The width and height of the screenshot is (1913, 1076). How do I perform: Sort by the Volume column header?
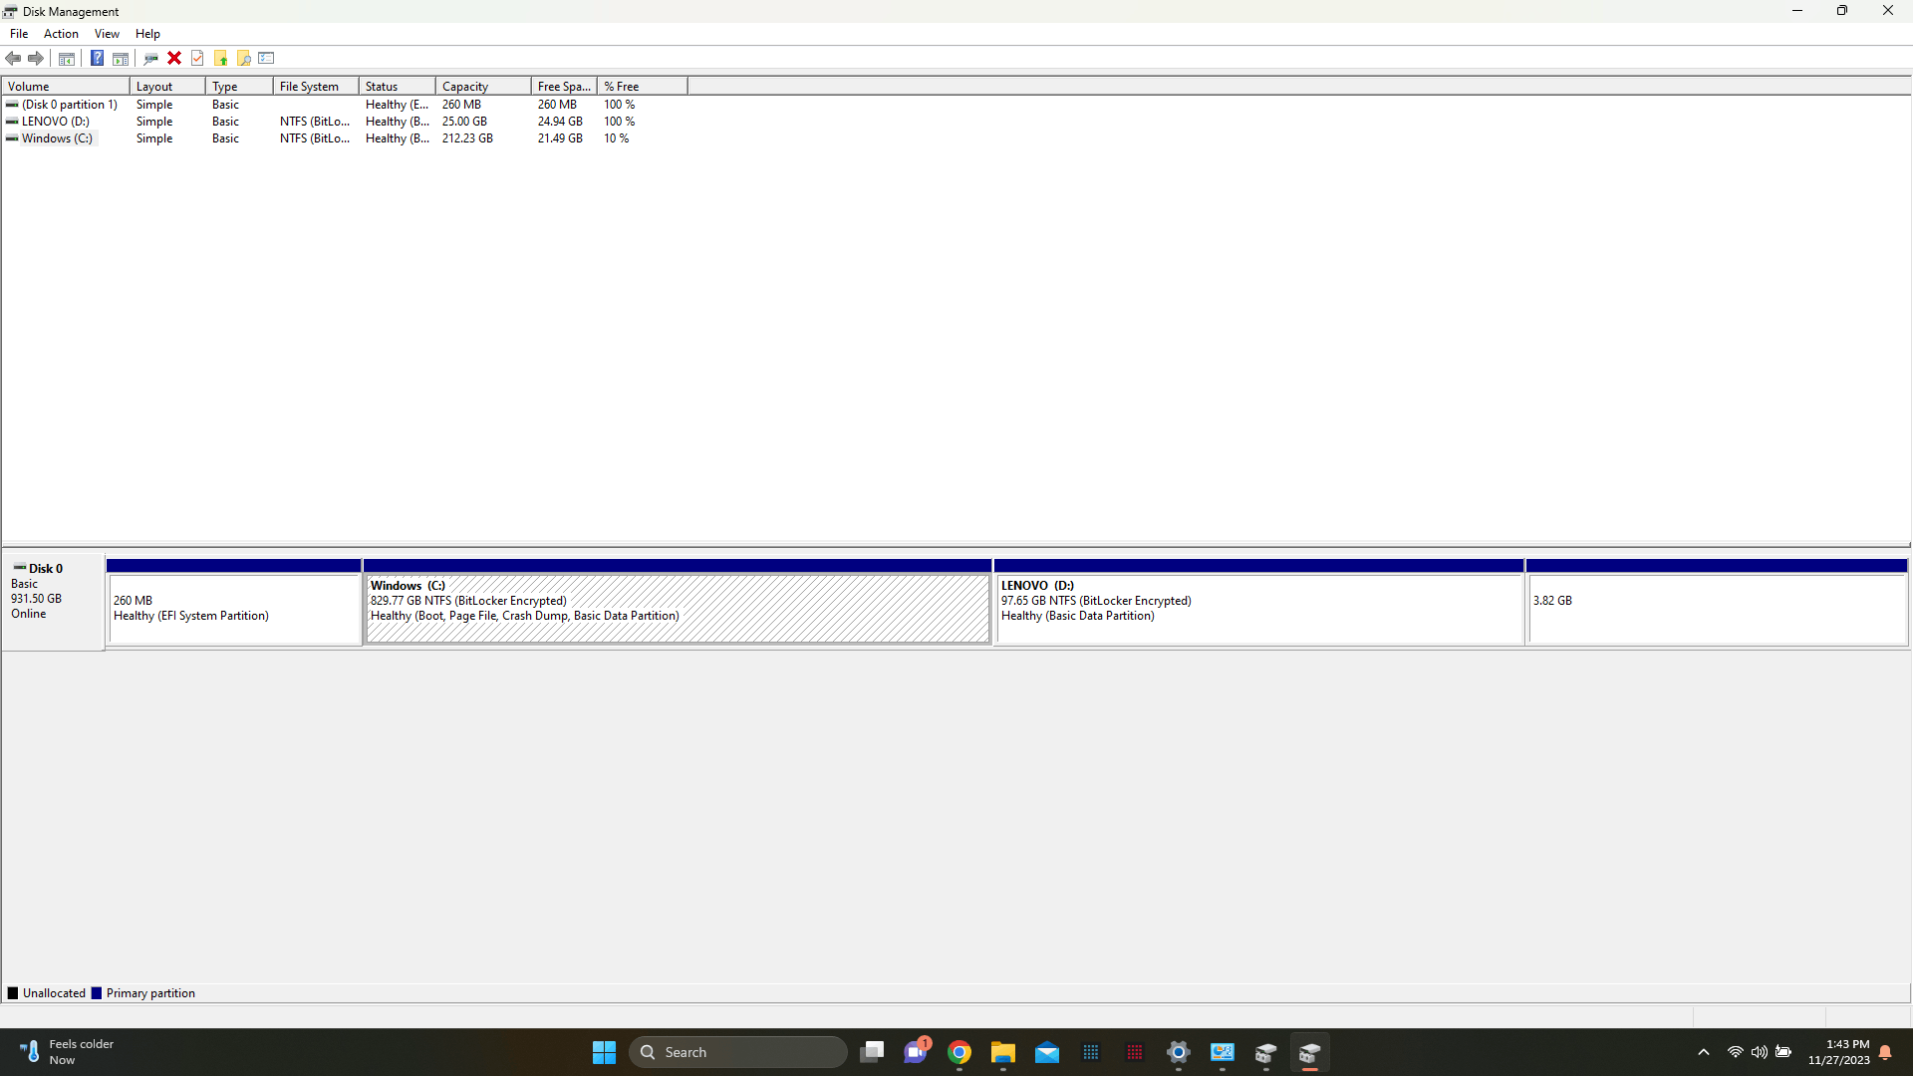point(66,87)
